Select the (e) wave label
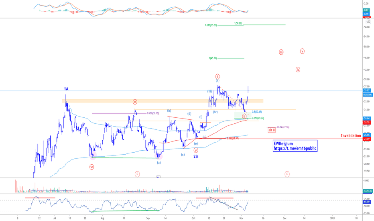374x221 pixels. pyautogui.click(x=196, y=143)
